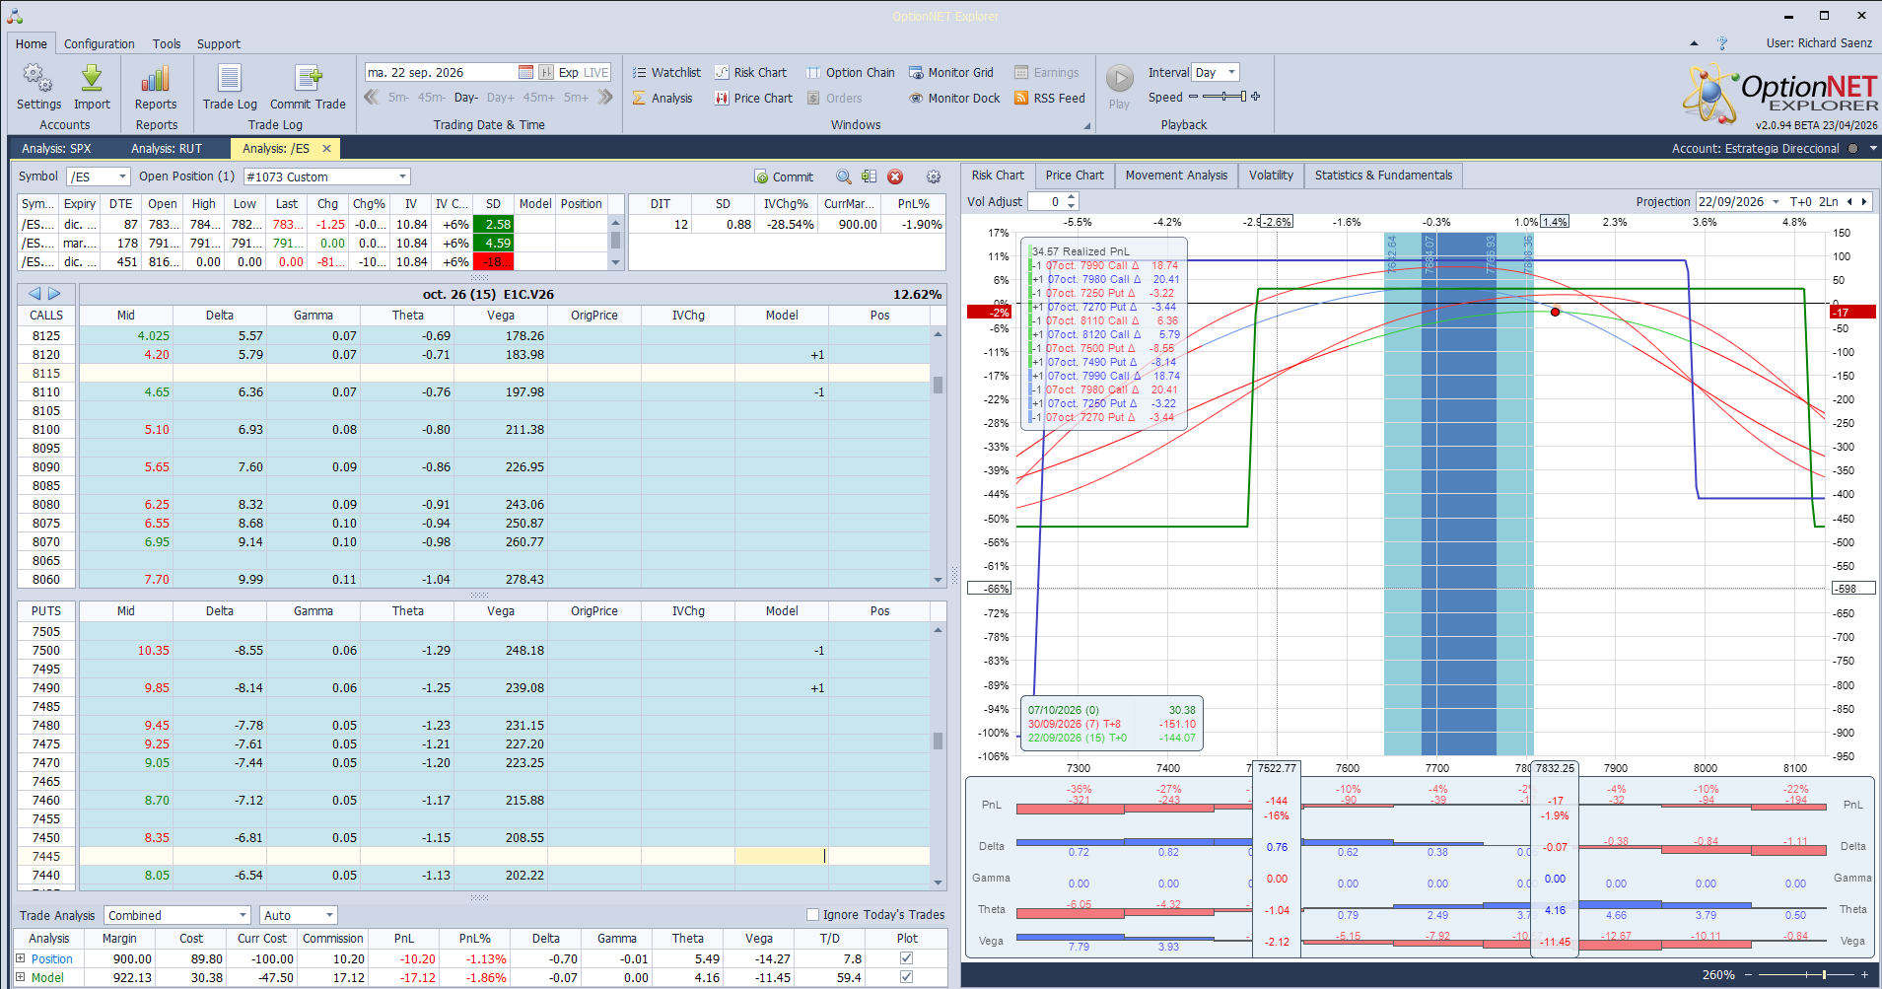Click the expiration toggle icon beside Exp
The image size is (1882, 989).
[x=546, y=72]
